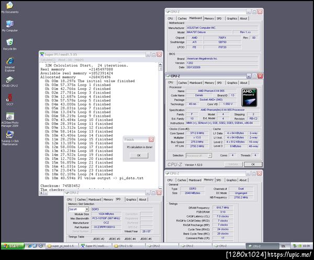Click the Windows Start button

tap(13, 246)
